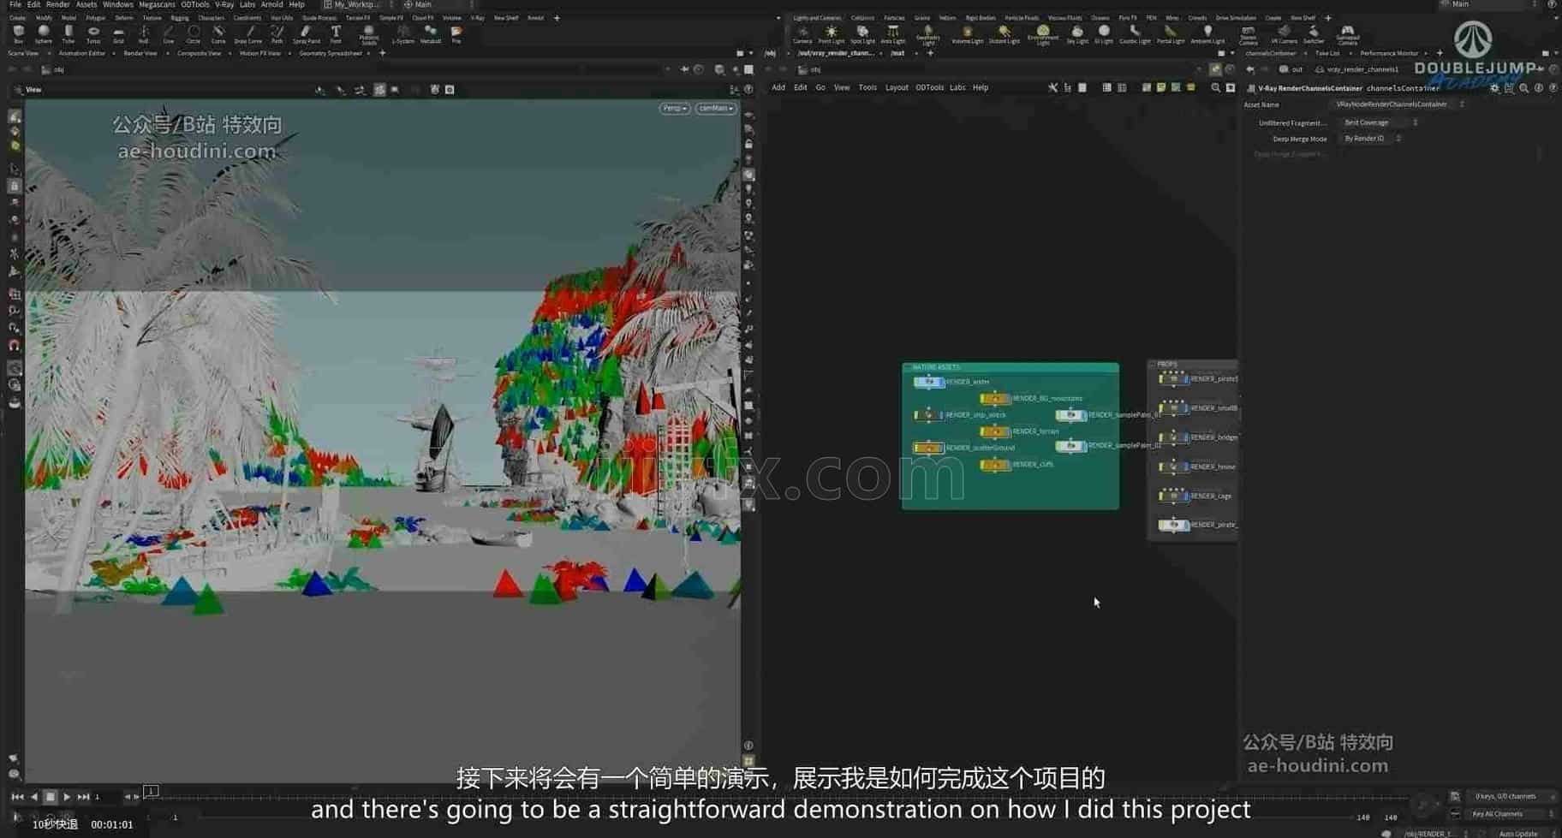Open the Megascans menu

157,4
